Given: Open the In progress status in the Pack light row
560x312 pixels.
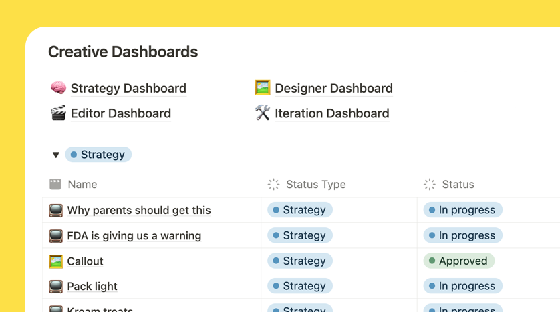Looking at the screenshot, I should point(463,286).
